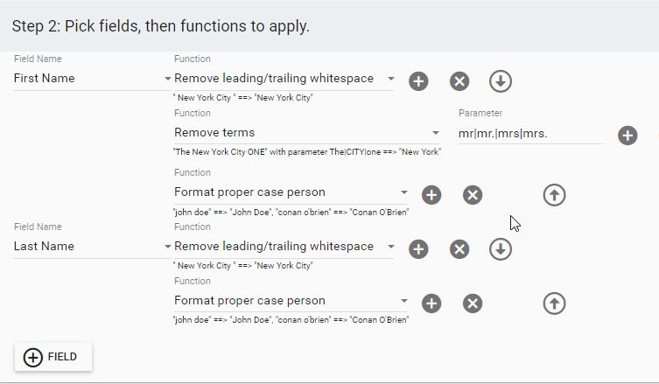Viewport: 659px width, 384px height.
Task: Remove First Name whitespace function
Action: click(x=459, y=81)
